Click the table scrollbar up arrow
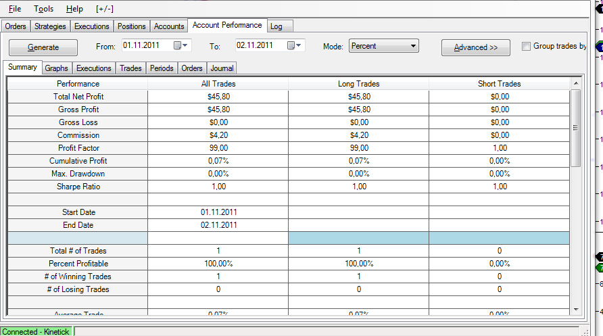This screenshot has height=336, width=603. [x=576, y=83]
